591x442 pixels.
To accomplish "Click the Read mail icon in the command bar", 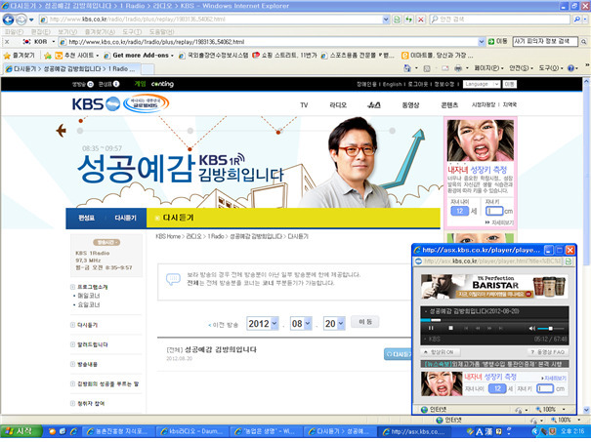I will pyautogui.click(x=445, y=68).
